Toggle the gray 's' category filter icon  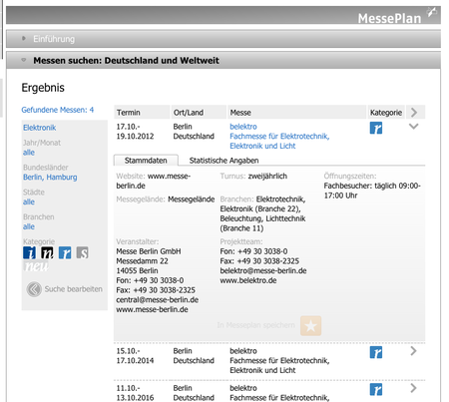coord(83,252)
